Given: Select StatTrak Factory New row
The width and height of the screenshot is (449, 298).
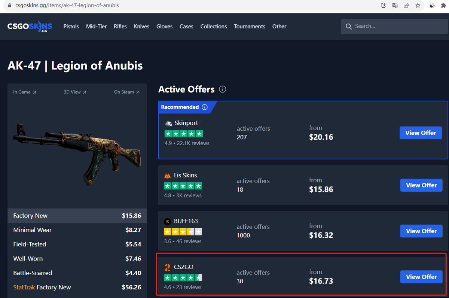Looking at the screenshot, I should coord(77,287).
